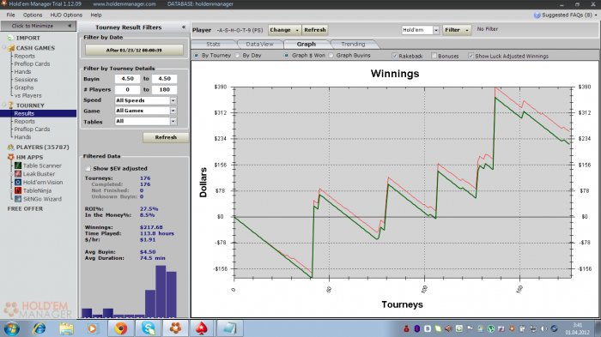Image resolution: width=601 pixels, height=337 pixels.
Task: Open the Table Scanner app icon
Action: coord(18,165)
